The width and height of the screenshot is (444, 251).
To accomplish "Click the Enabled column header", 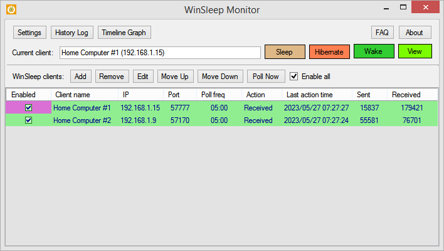I will pyautogui.click(x=28, y=95).
